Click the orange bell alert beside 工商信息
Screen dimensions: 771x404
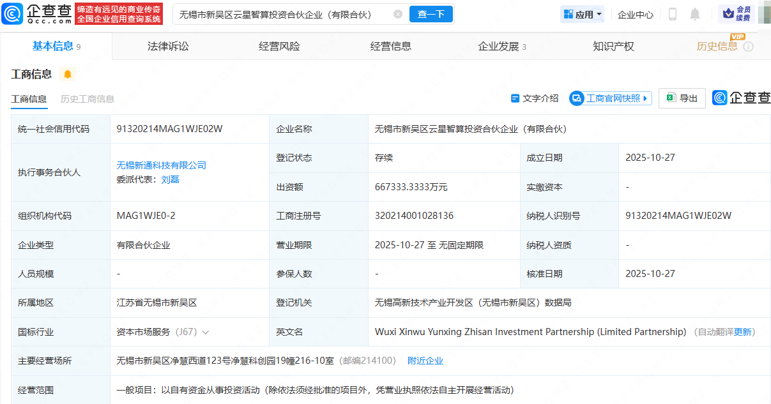68,74
